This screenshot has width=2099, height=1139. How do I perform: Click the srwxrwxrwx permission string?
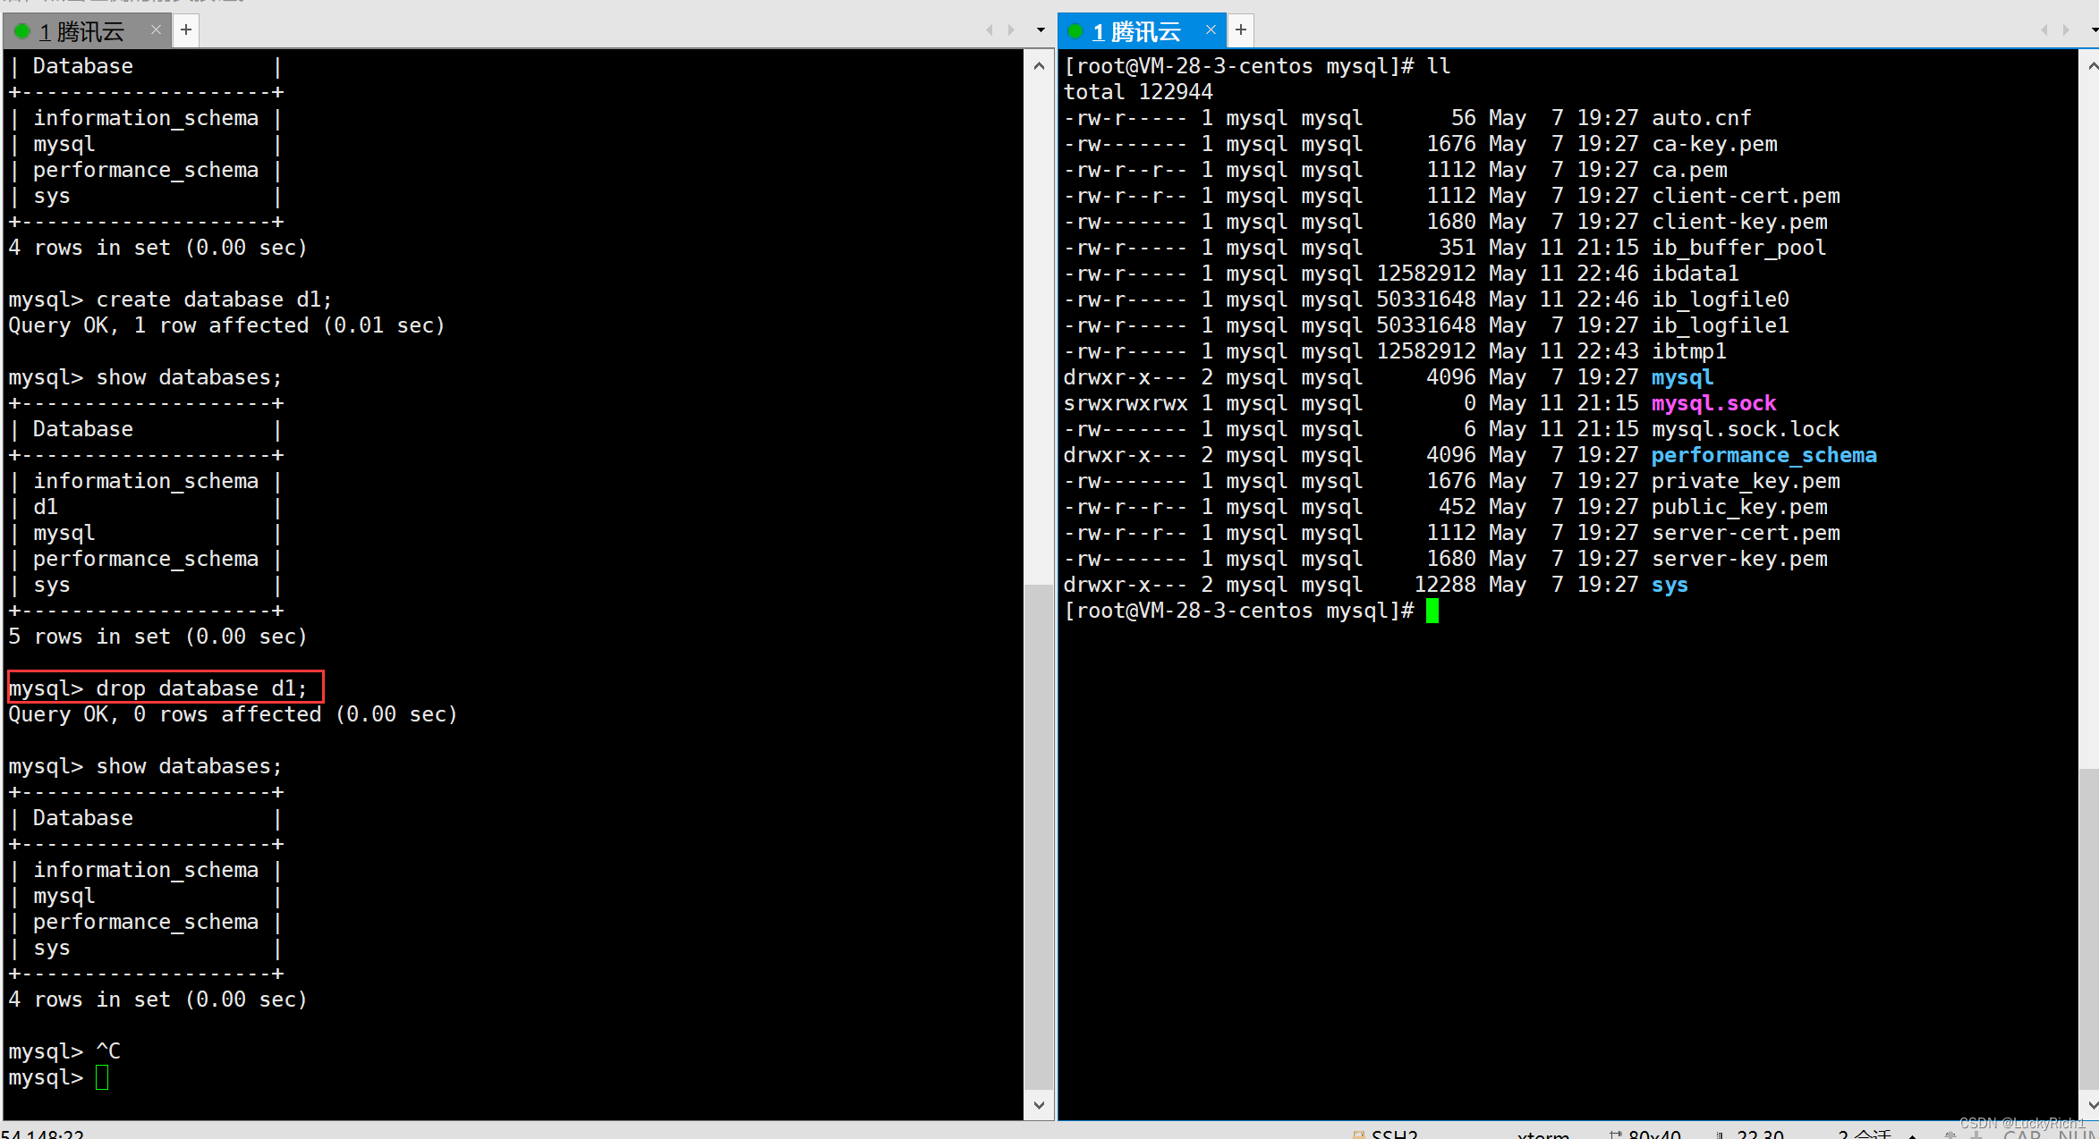click(x=1126, y=404)
